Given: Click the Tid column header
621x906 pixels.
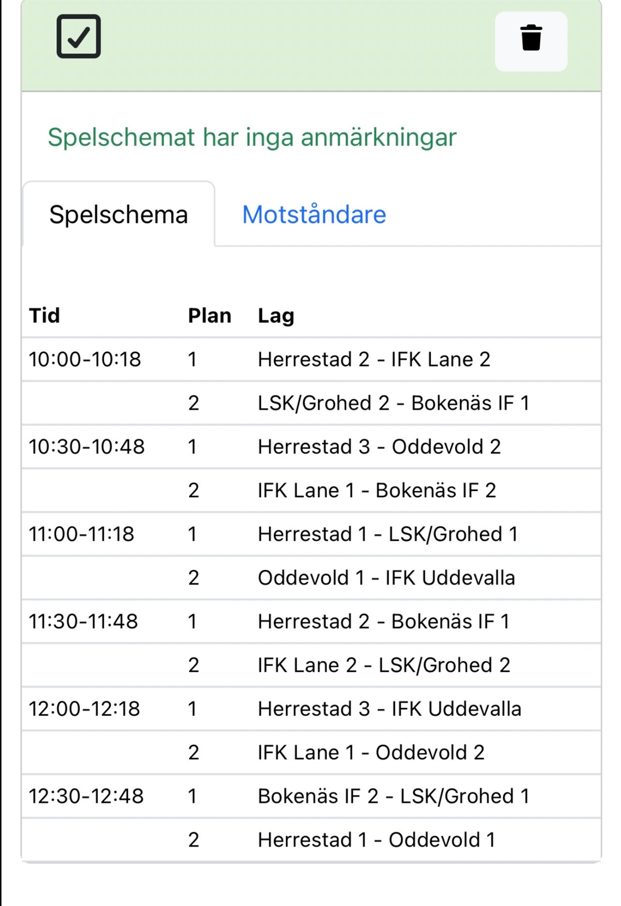Looking at the screenshot, I should tap(45, 315).
